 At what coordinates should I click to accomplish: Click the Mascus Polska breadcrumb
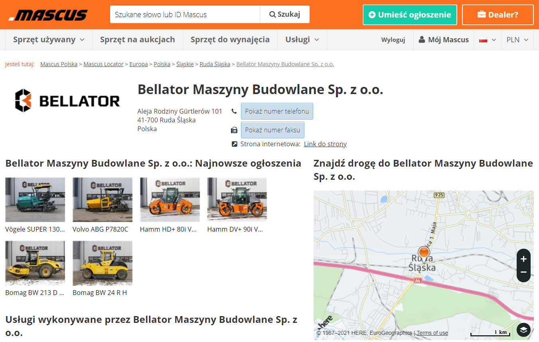click(x=59, y=64)
